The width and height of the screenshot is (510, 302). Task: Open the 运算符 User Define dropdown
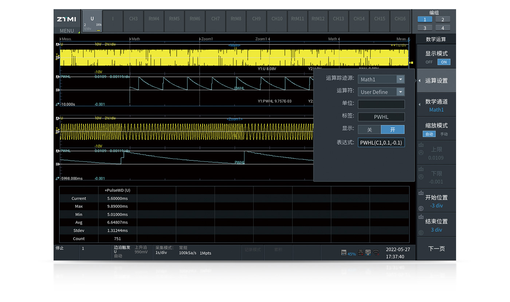(381, 92)
